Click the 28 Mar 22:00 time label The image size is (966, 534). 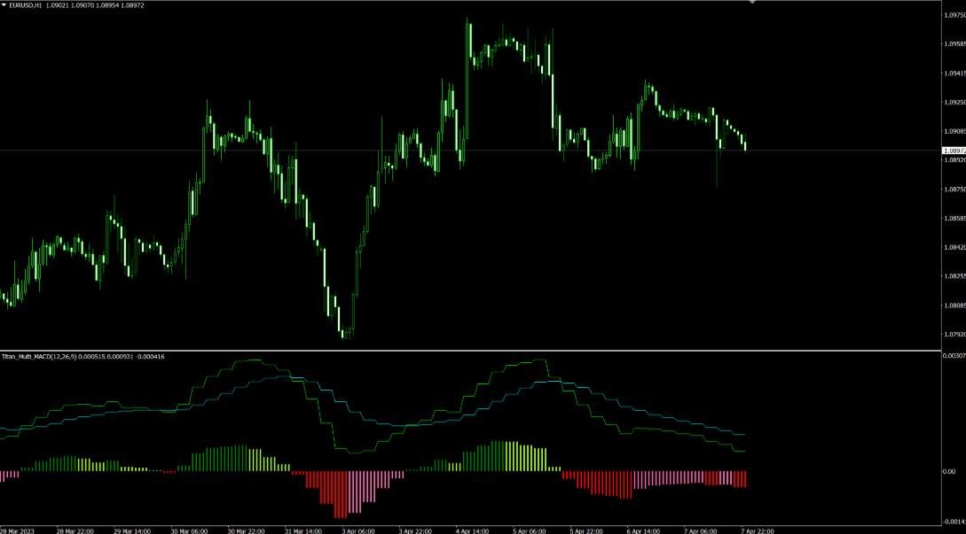(x=75, y=530)
